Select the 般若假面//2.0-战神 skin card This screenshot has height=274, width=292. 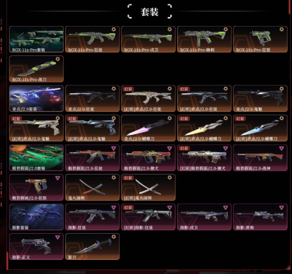[x=260, y=158]
